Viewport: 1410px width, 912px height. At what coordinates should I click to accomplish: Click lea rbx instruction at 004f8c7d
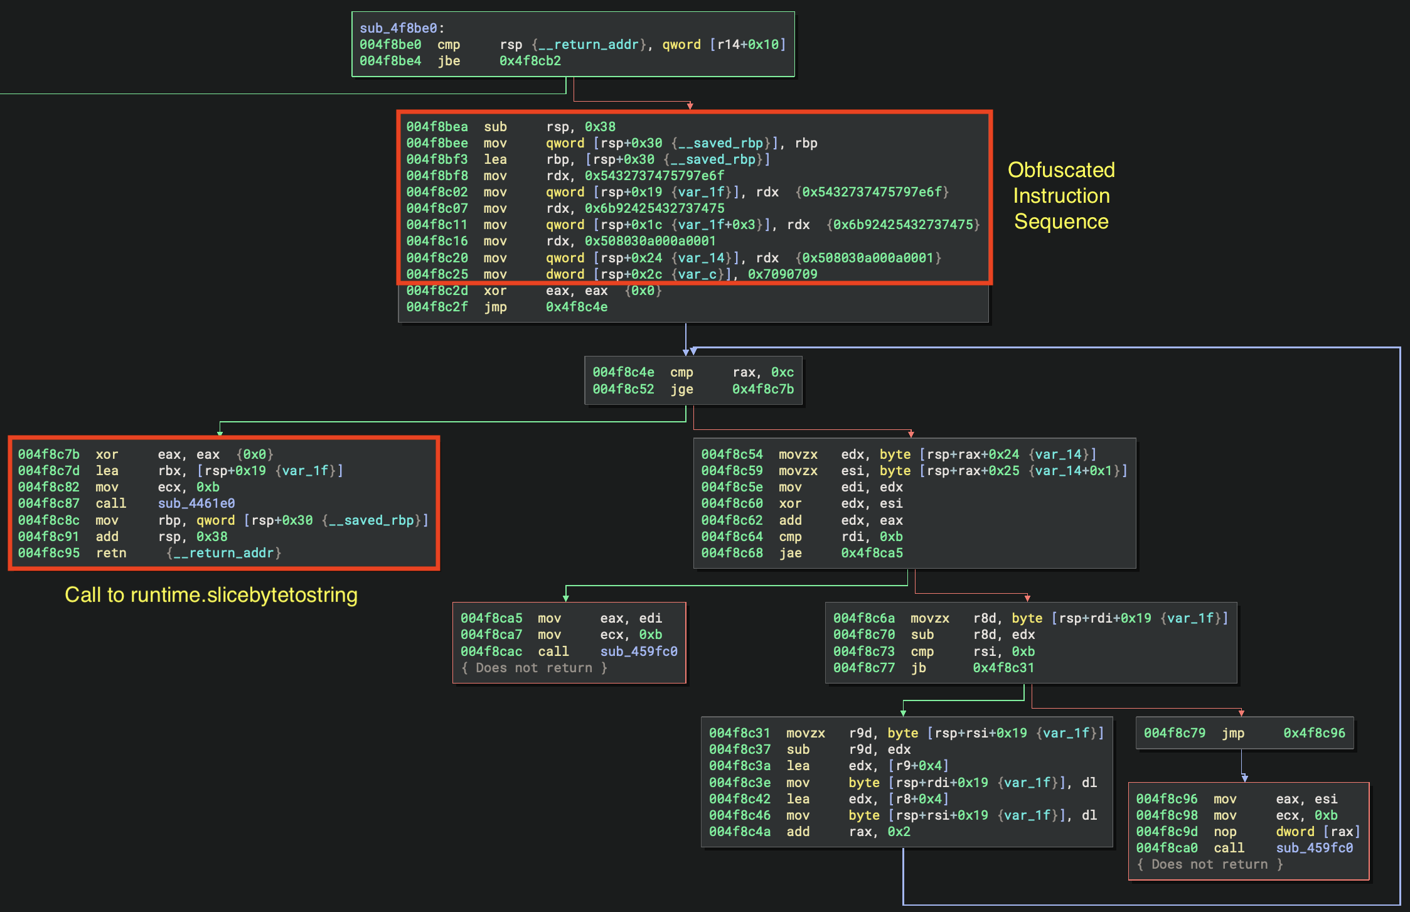coord(181,470)
